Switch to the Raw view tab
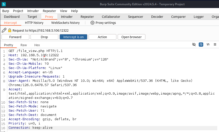 click(24, 45)
